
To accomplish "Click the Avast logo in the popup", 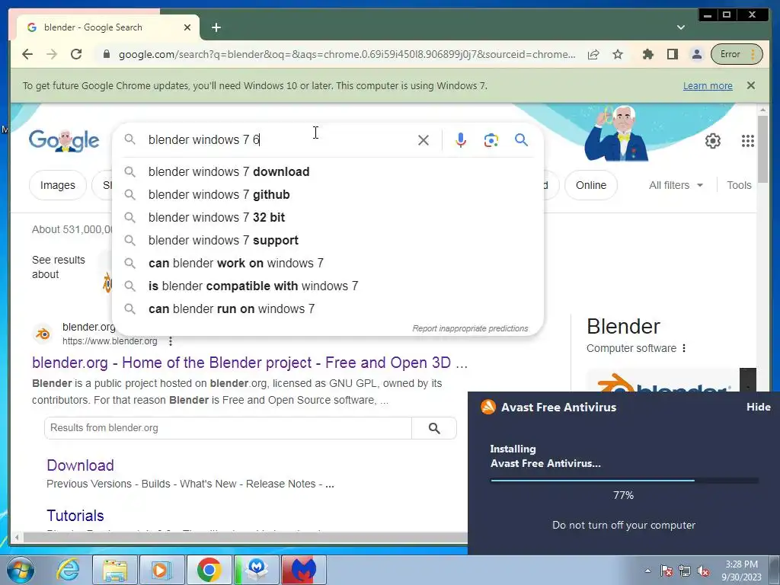I will tap(488, 407).
